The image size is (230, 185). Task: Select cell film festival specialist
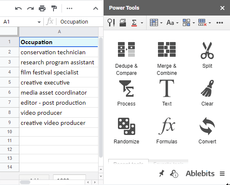[x=59, y=72]
